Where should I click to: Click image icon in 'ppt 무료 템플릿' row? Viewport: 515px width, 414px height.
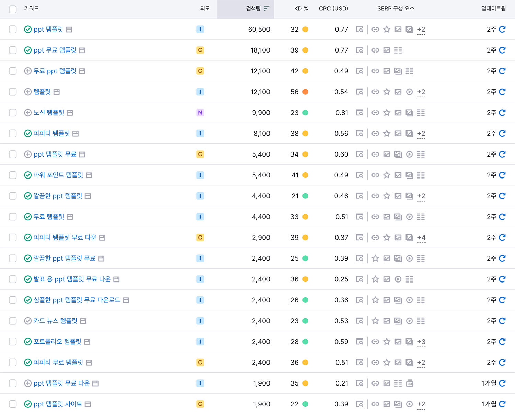point(387,50)
